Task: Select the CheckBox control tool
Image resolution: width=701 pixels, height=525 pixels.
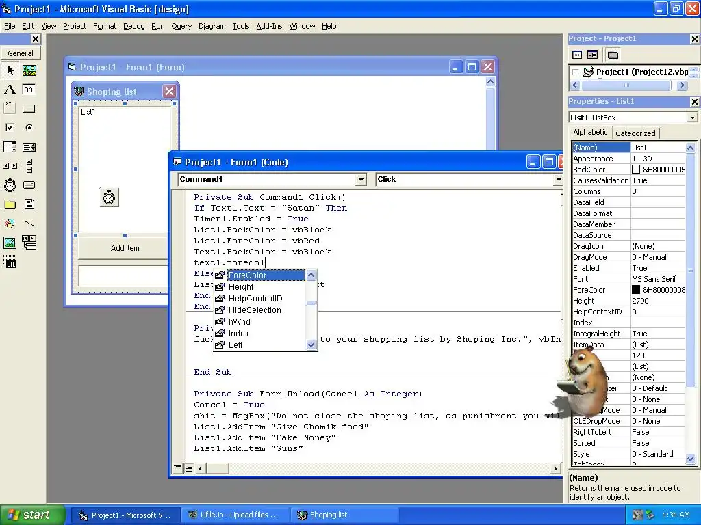Action: pos(10,127)
